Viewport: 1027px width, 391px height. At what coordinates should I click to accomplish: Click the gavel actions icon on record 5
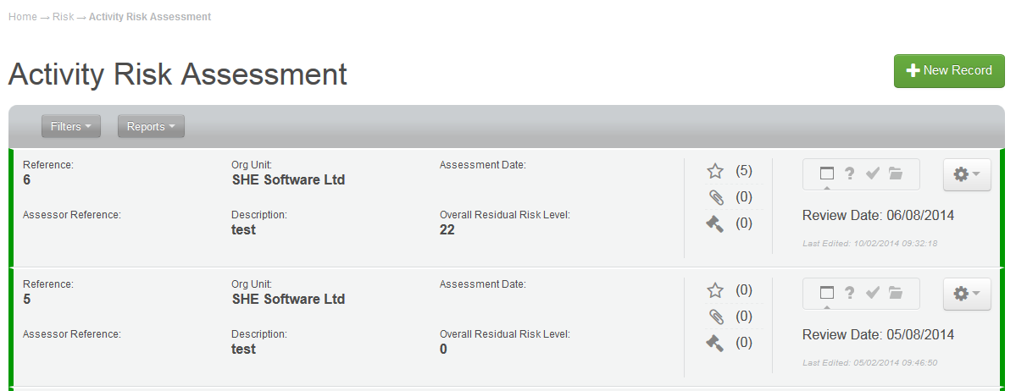pos(715,343)
